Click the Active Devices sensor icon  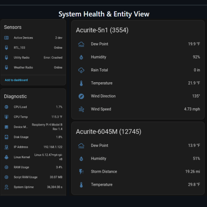7,38
